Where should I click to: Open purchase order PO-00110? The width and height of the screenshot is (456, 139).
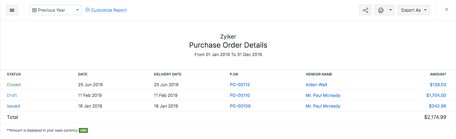click(x=240, y=95)
